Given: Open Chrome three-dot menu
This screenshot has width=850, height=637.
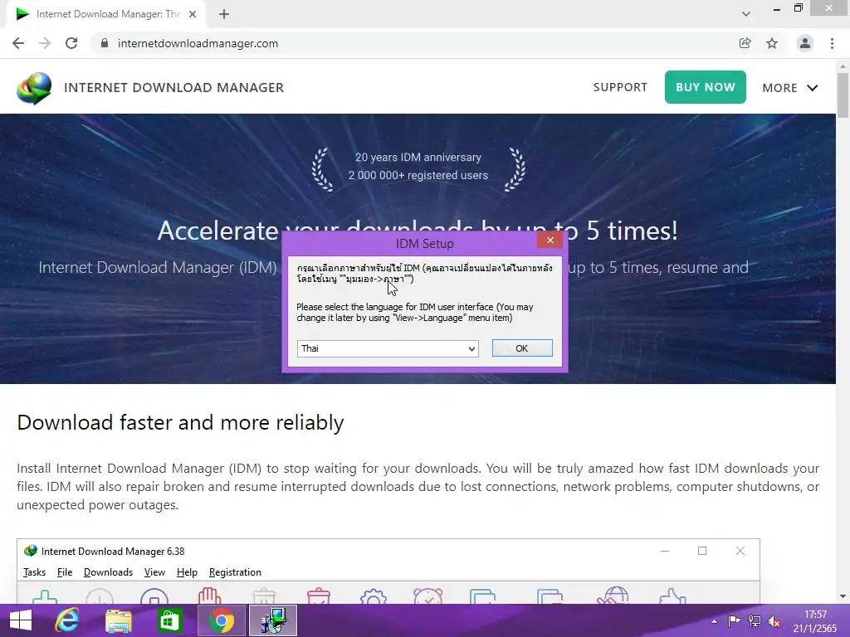Looking at the screenshot, I should click(x=832, y=43).
